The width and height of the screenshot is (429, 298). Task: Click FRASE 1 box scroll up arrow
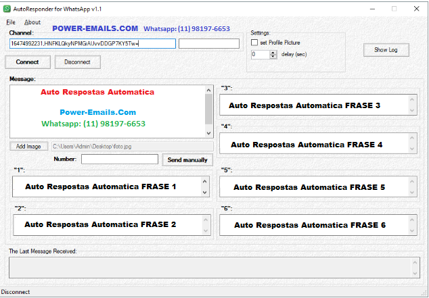tap(204, 181)
